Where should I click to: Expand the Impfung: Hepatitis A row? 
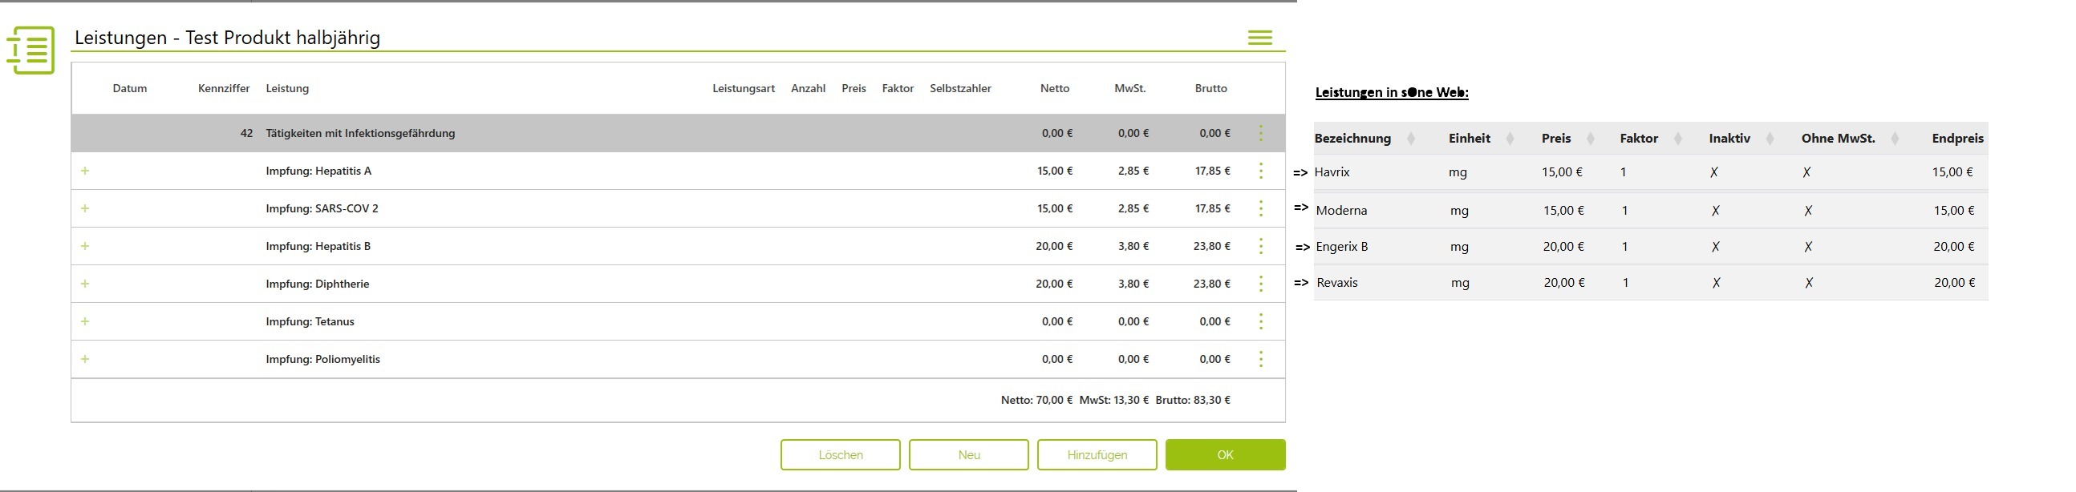pos(84,171)
